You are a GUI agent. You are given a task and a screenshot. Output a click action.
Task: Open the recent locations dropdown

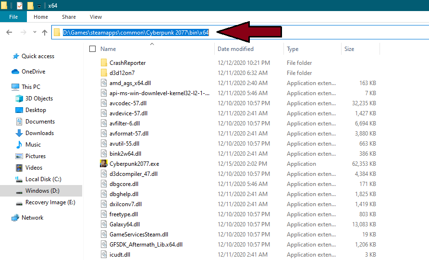(35, 32)
